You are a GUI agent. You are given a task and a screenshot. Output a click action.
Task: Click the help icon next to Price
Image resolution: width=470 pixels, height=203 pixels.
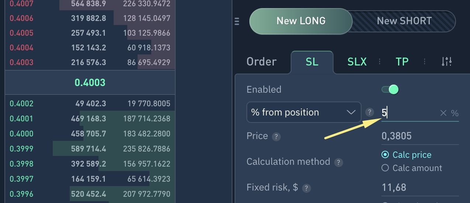tap(276, 137)
